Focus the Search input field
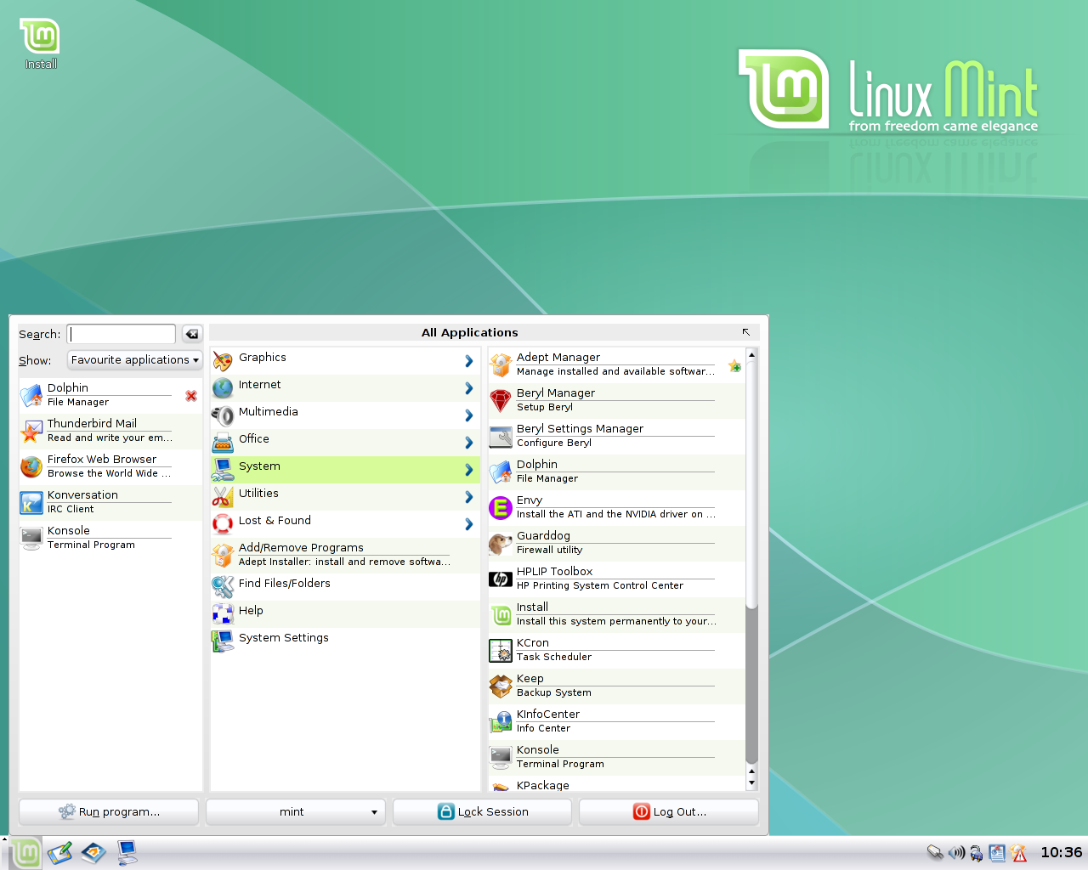This screenshot has width=1088, height=870. pyautogui.click(x=122, y=334)
